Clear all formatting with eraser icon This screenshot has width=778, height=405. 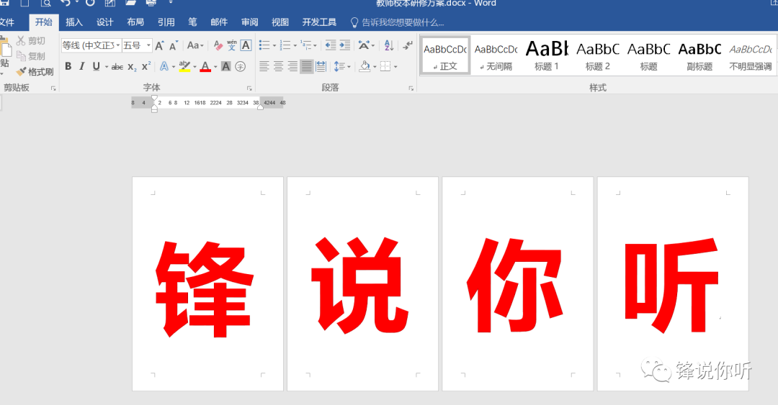218,45
